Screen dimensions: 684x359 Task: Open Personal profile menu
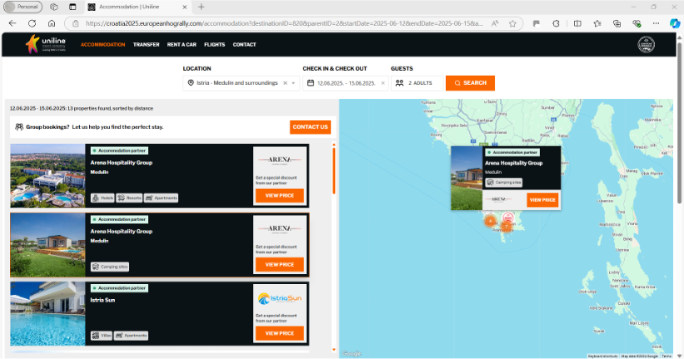click(x=22, y=7)
